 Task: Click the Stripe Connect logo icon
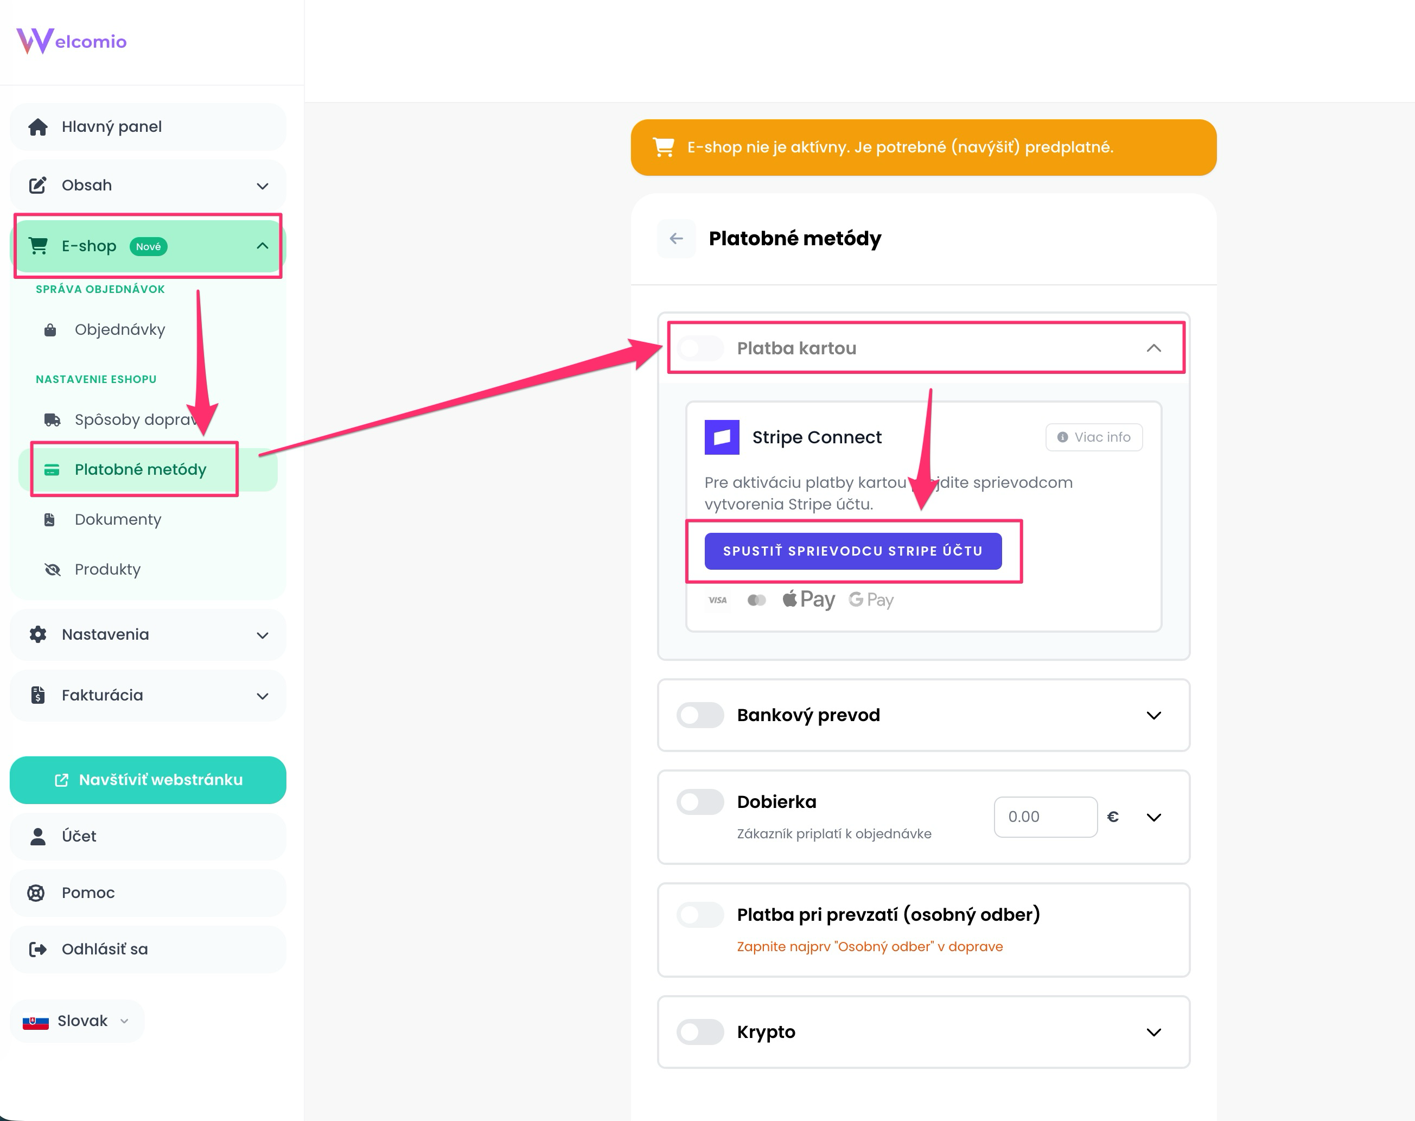tap(721, 437)
